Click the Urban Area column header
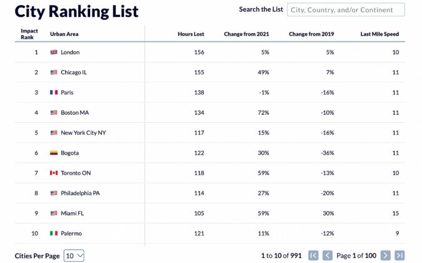The image size is (422, 263). pyautogui.click(x=64, y=34)
